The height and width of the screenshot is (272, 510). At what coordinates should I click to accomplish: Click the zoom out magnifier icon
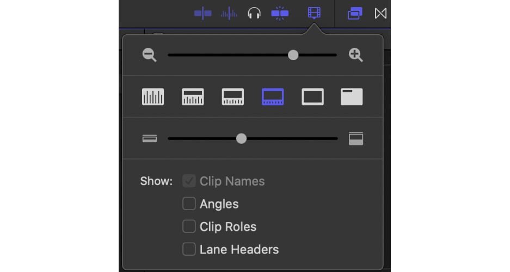150,55
